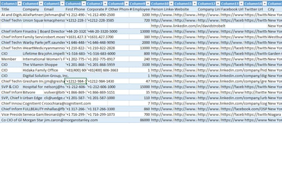Click the 'Lifetime Bra' company cell
The height and width of the screenshot is (169, 282).
point(33,54)
